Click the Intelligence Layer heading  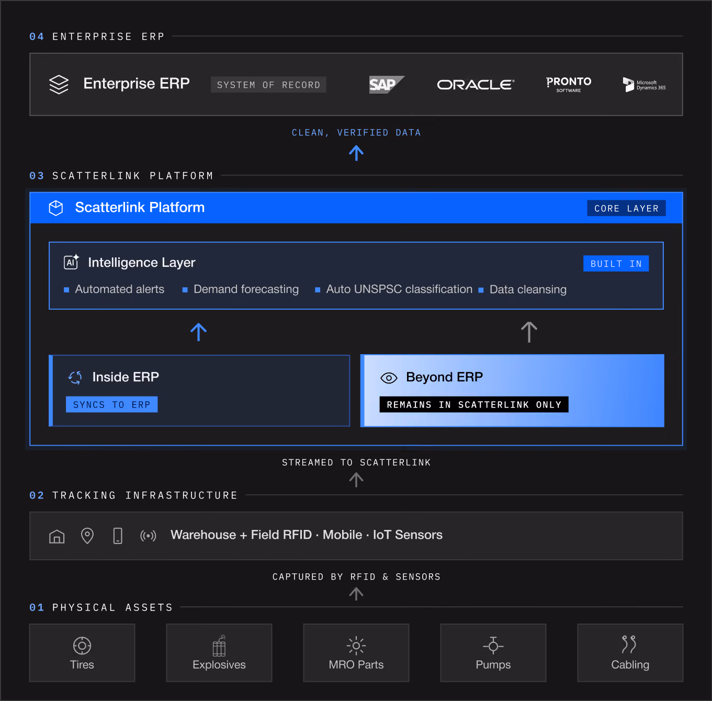(142, 263)
